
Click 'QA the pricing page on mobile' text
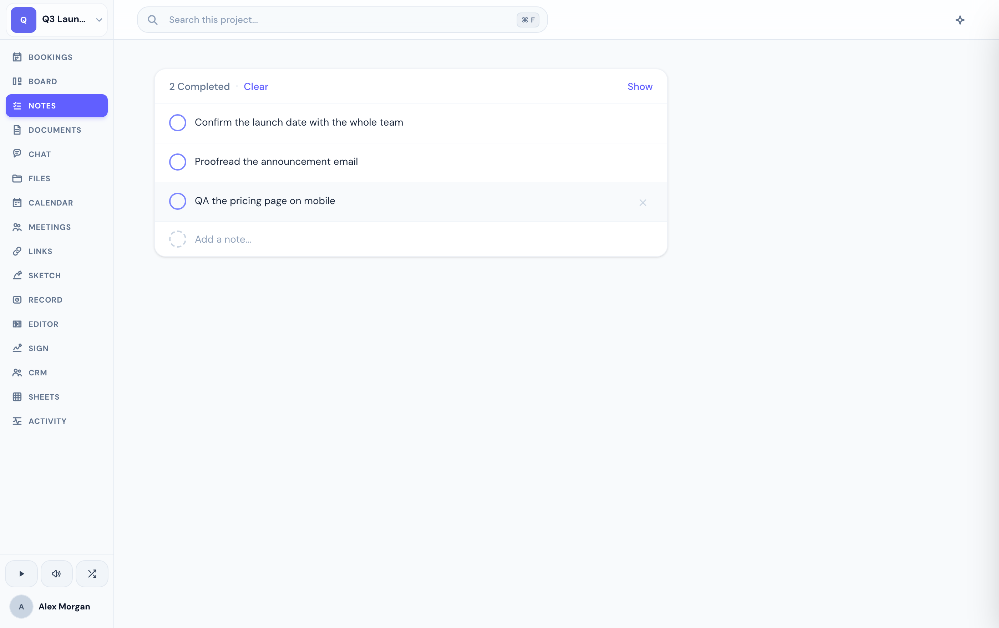coord(265,201)
